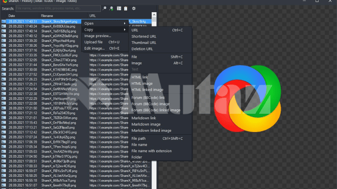
Task: Click image icon of the 17:07:24 entry
Action: click(x=4, y=137)
